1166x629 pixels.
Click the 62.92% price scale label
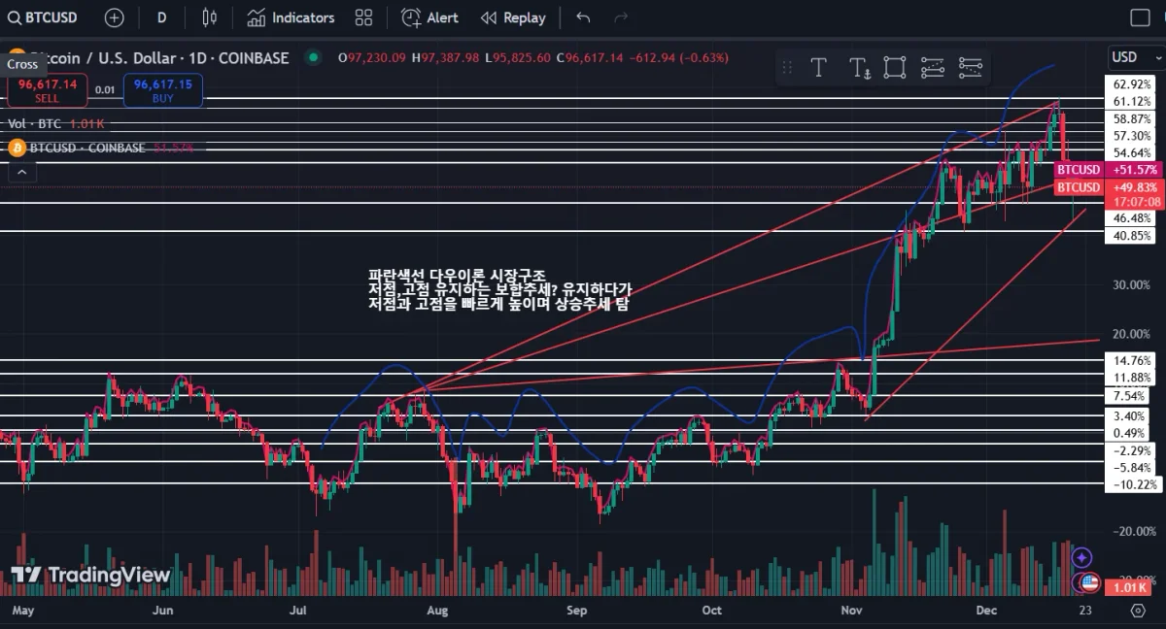click(x=1132, y=84)
